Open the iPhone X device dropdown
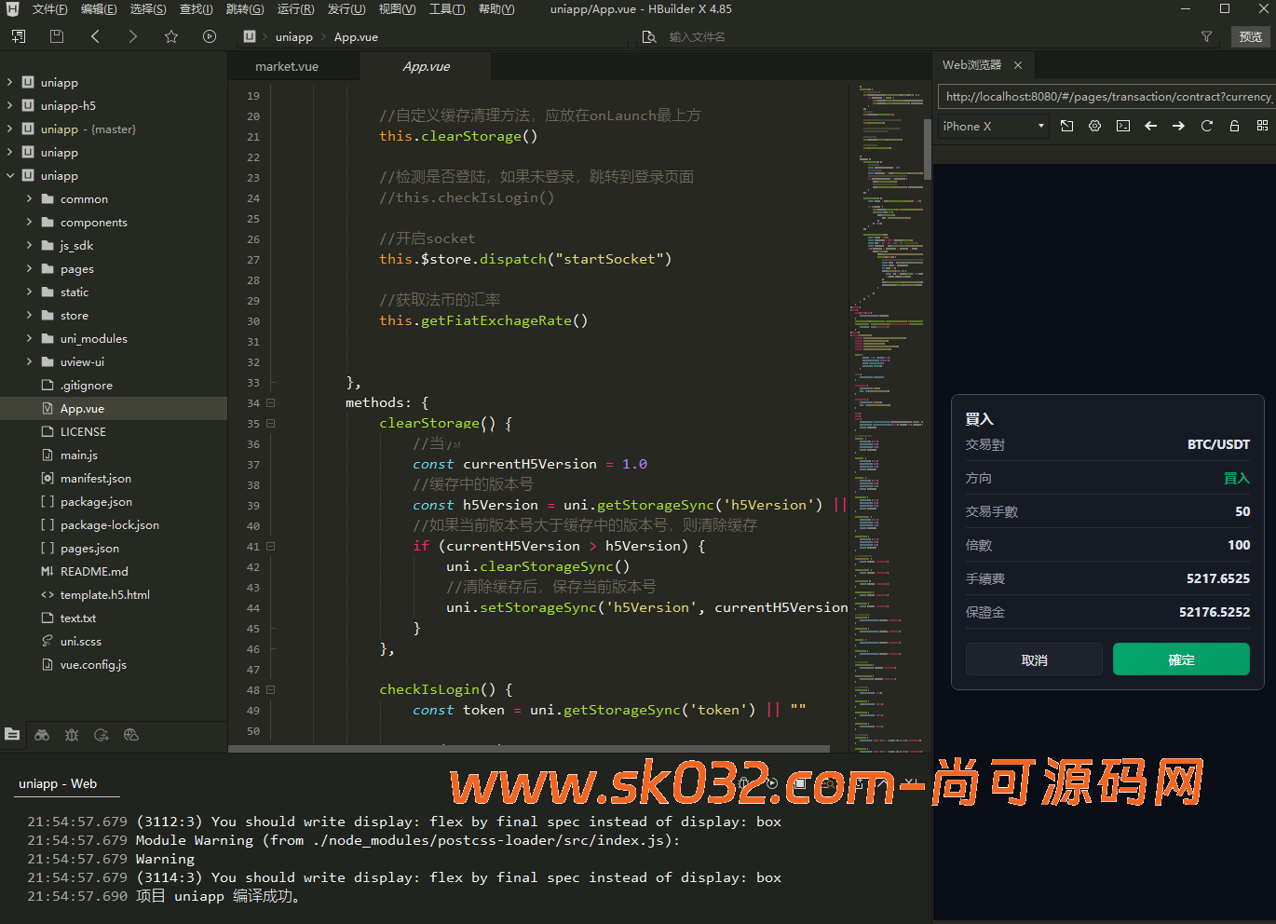 tap(993, 126)
